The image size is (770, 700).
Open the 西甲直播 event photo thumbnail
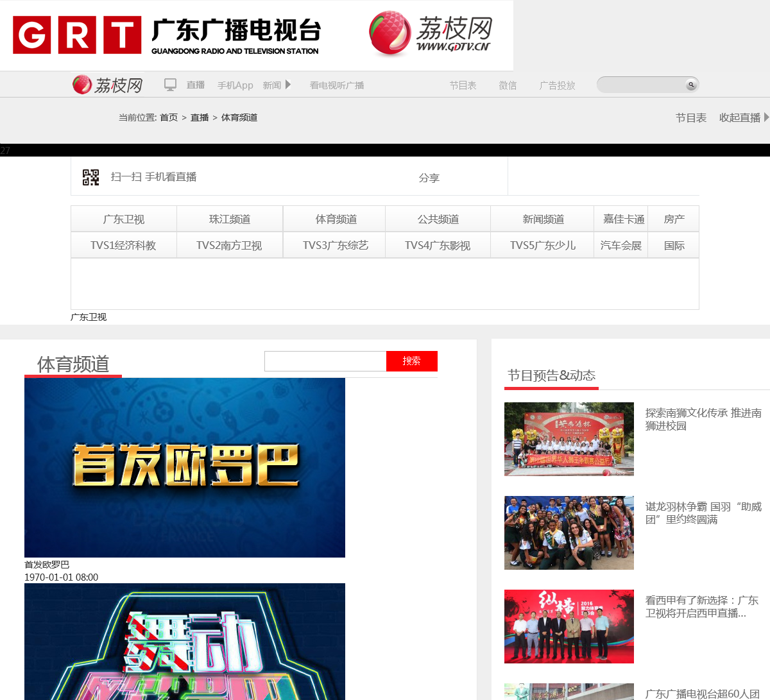point(569,626)
